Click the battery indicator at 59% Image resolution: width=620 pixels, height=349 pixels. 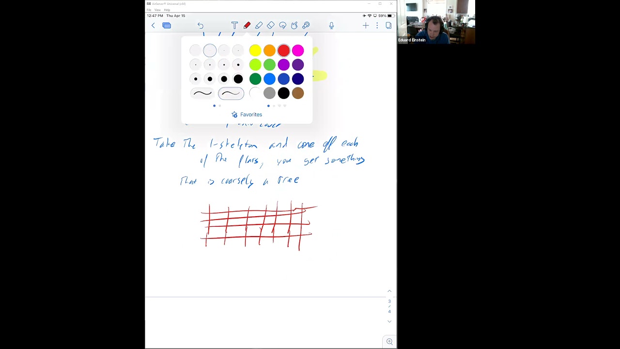coord(389,16)
